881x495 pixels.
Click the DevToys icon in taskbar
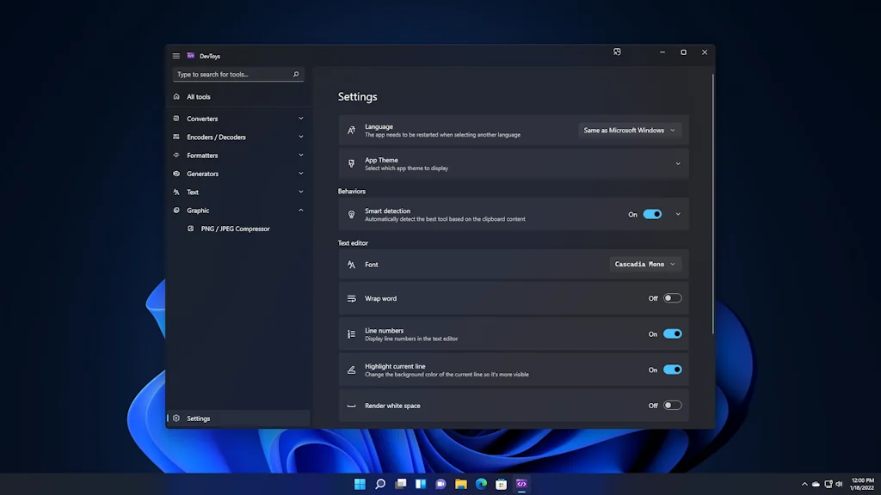[521, 484]
